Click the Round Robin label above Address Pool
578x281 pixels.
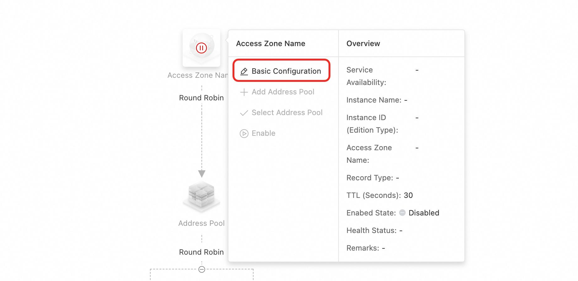[x=201, y=98]
